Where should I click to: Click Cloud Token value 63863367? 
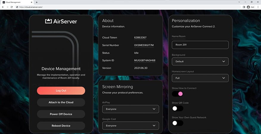tap(140, 38)
